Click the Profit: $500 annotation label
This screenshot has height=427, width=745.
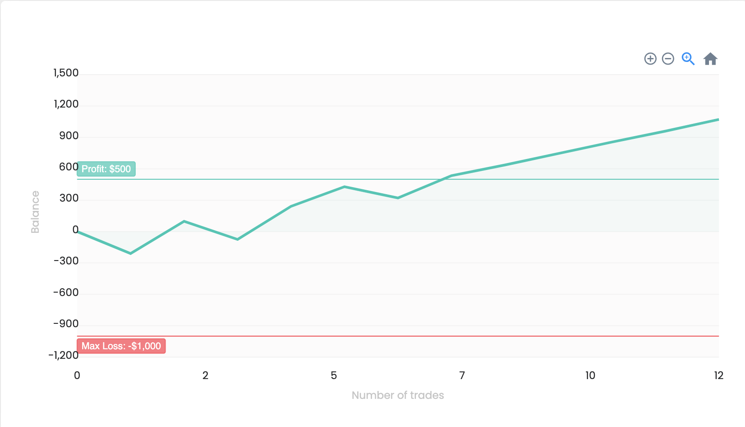pyautogui.click(x=106, y=169)
